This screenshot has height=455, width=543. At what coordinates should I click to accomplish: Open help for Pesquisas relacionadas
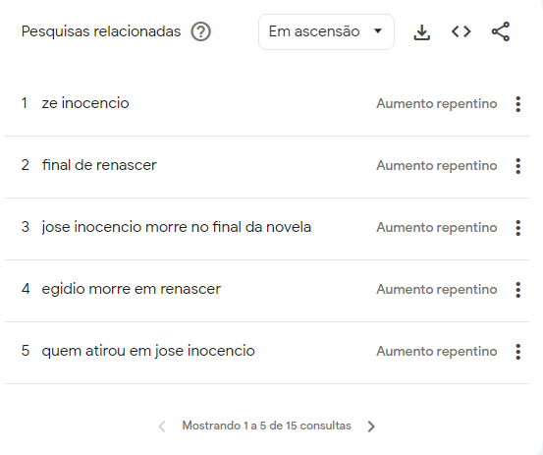pos(200,31)
